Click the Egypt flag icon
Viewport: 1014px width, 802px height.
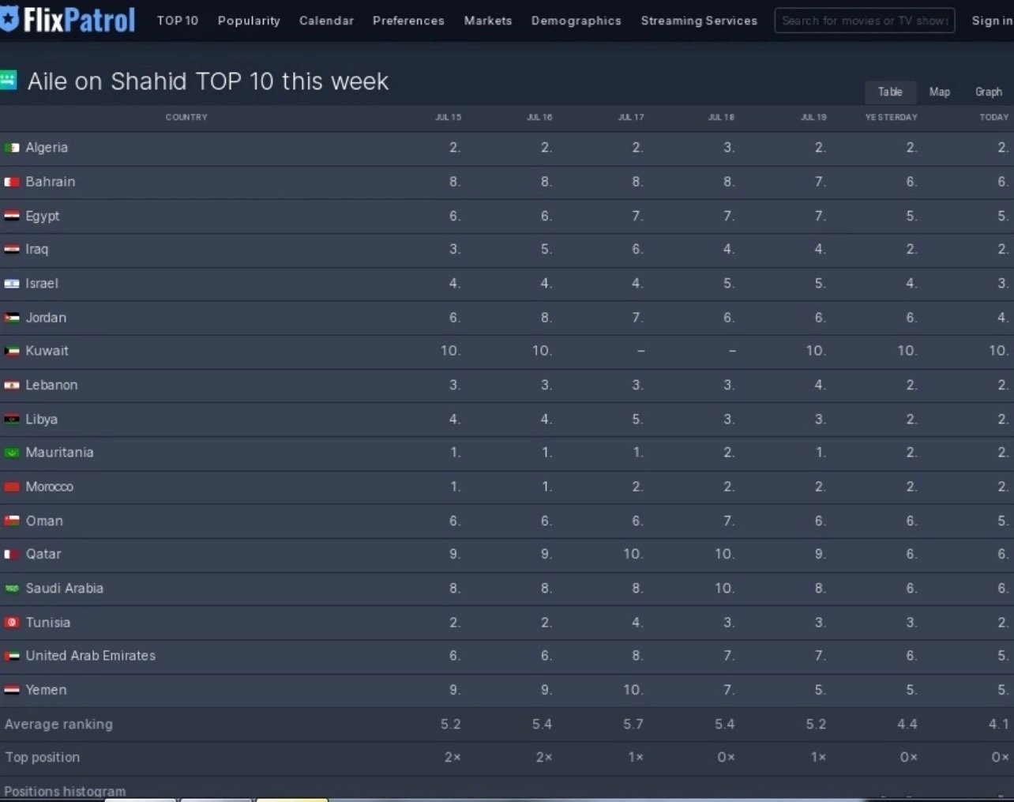(x=12, y=216)
